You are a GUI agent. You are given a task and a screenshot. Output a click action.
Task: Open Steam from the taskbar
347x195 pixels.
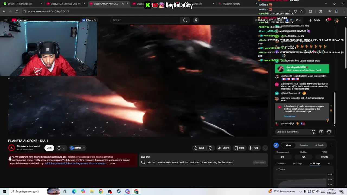click(118, 191)
